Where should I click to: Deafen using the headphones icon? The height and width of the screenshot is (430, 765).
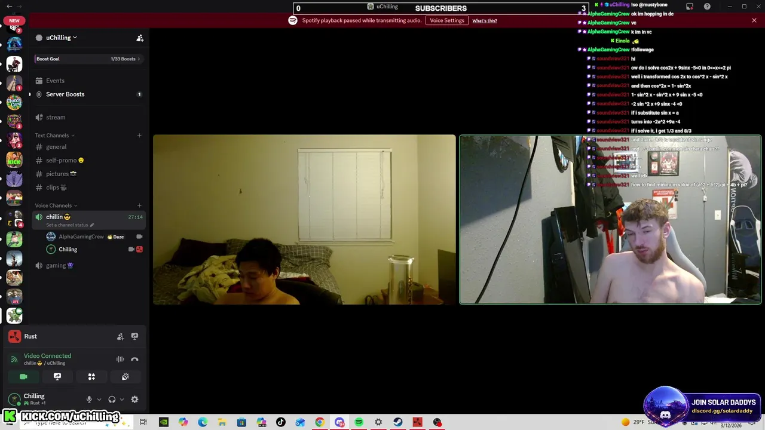[112, 400]
